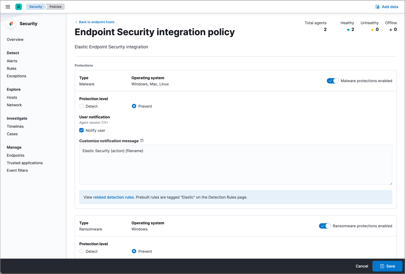Open Cases in the sidebar
405x274 pixels.
(12, 134)
